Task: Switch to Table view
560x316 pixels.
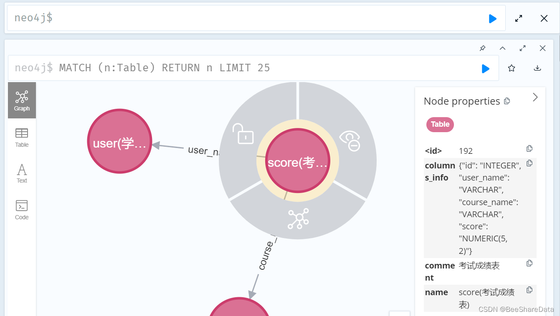Action: coord(22,138)
